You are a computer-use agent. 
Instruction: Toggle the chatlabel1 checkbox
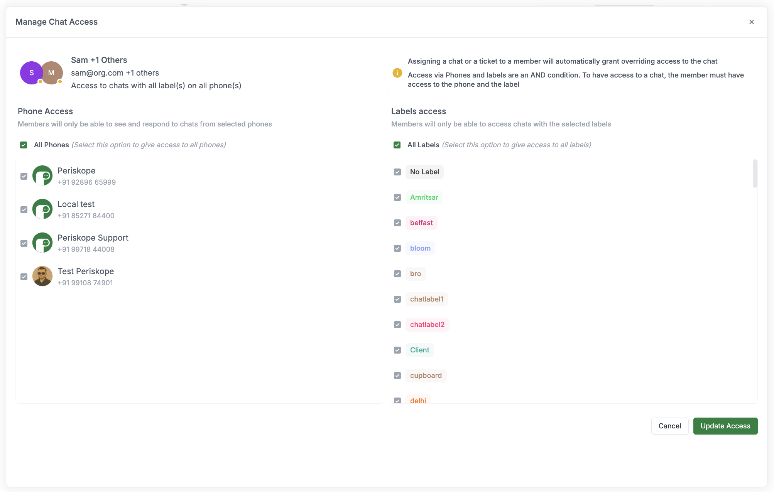[397, 299]
